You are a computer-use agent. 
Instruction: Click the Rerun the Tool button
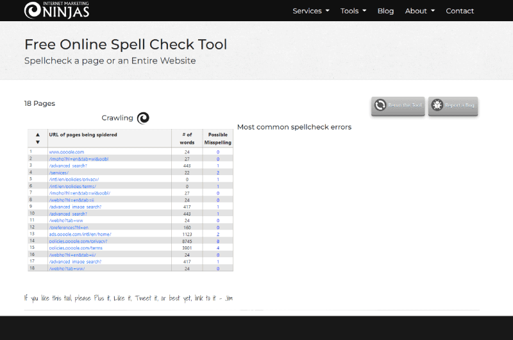coord(398,105)
